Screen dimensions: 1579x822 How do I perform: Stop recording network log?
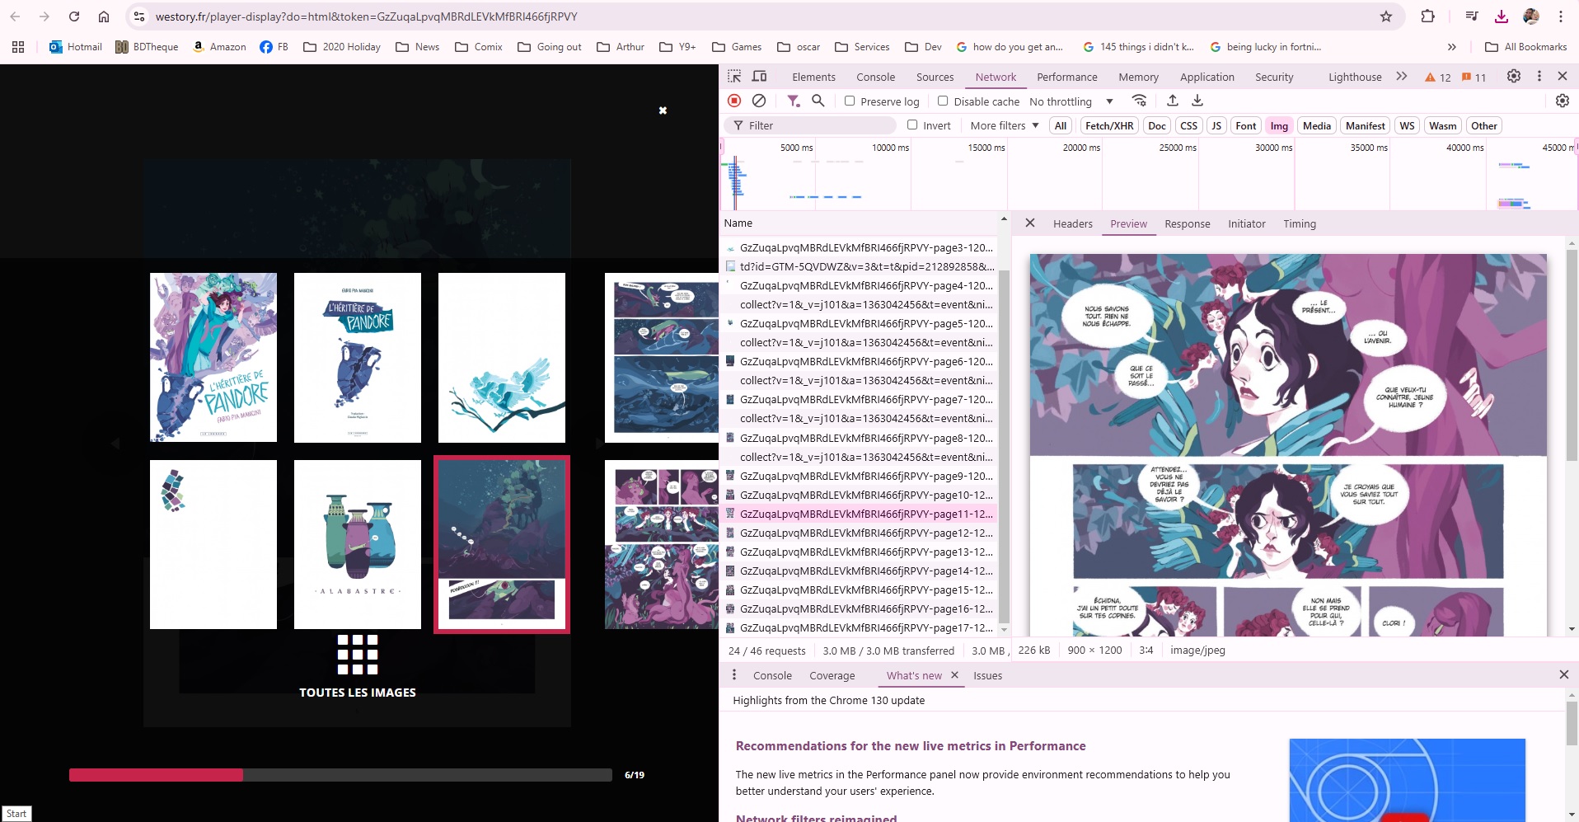[x=734, y=101]
